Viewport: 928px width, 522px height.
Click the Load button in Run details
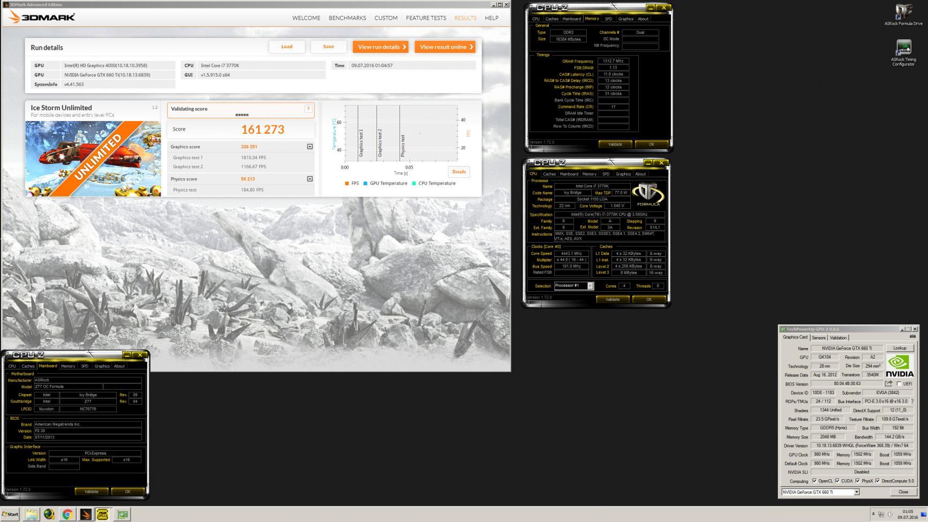tap(287, 47)
